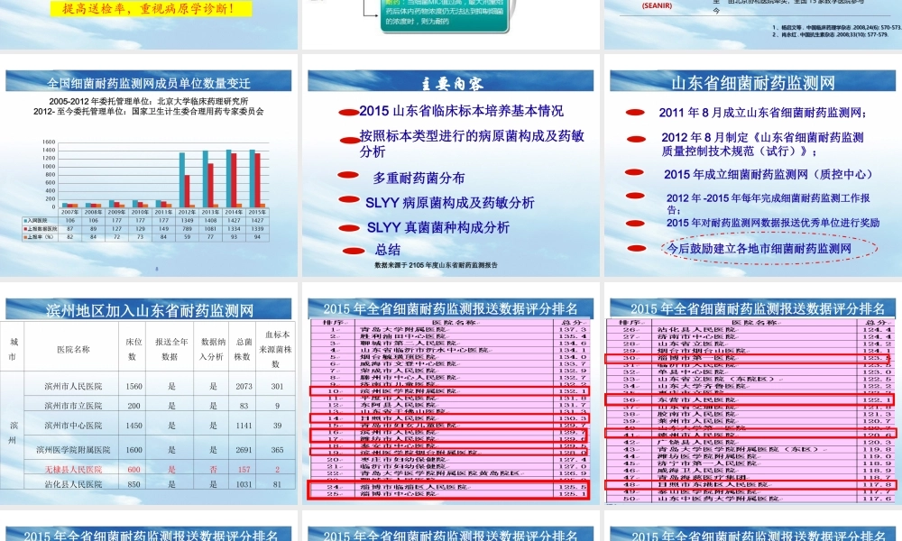Select the 是 cell for 滨州市人民医院 data
The image size is (902, 541).
coord(171,386)
